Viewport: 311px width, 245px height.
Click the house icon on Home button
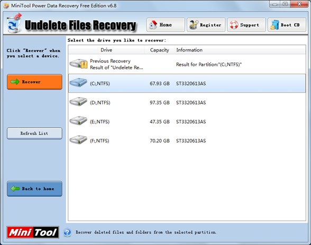[153, 25]
